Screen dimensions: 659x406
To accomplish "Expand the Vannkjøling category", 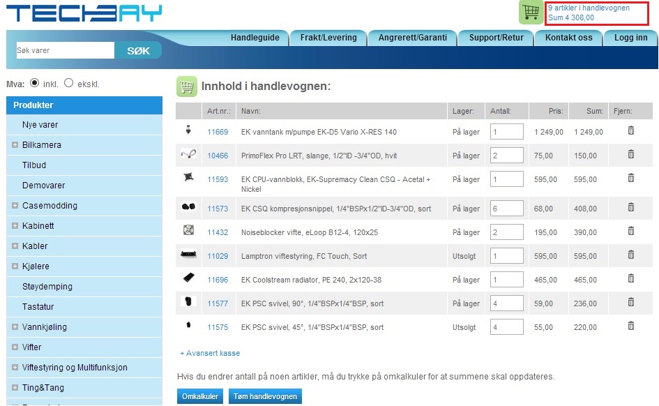I will point(15,327).
